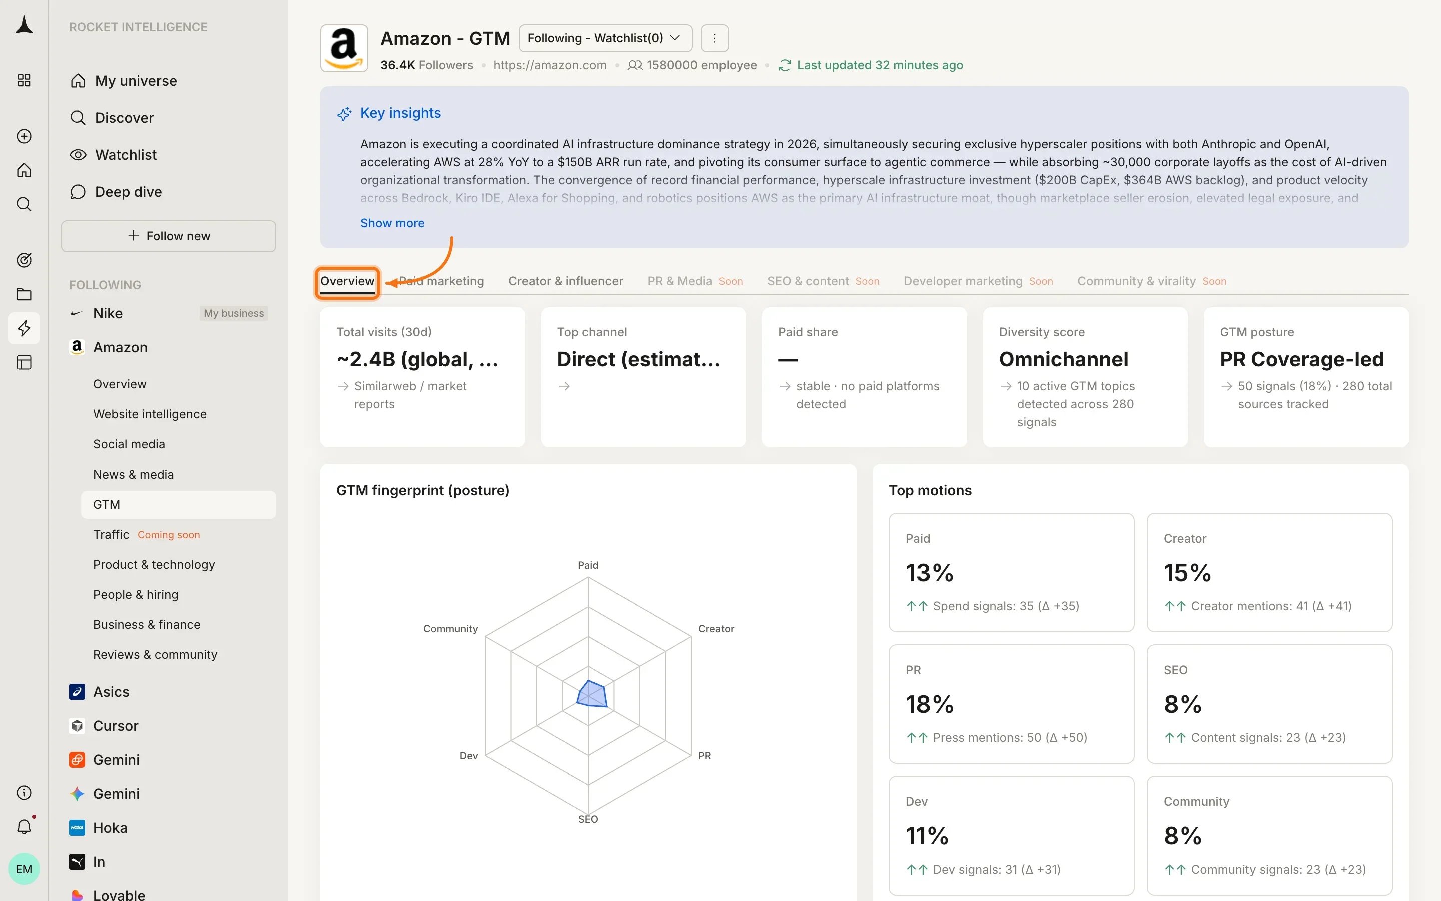Click the Community 8% motion card
This screenshot has height=901, width=1441.
click(1269, 835)
